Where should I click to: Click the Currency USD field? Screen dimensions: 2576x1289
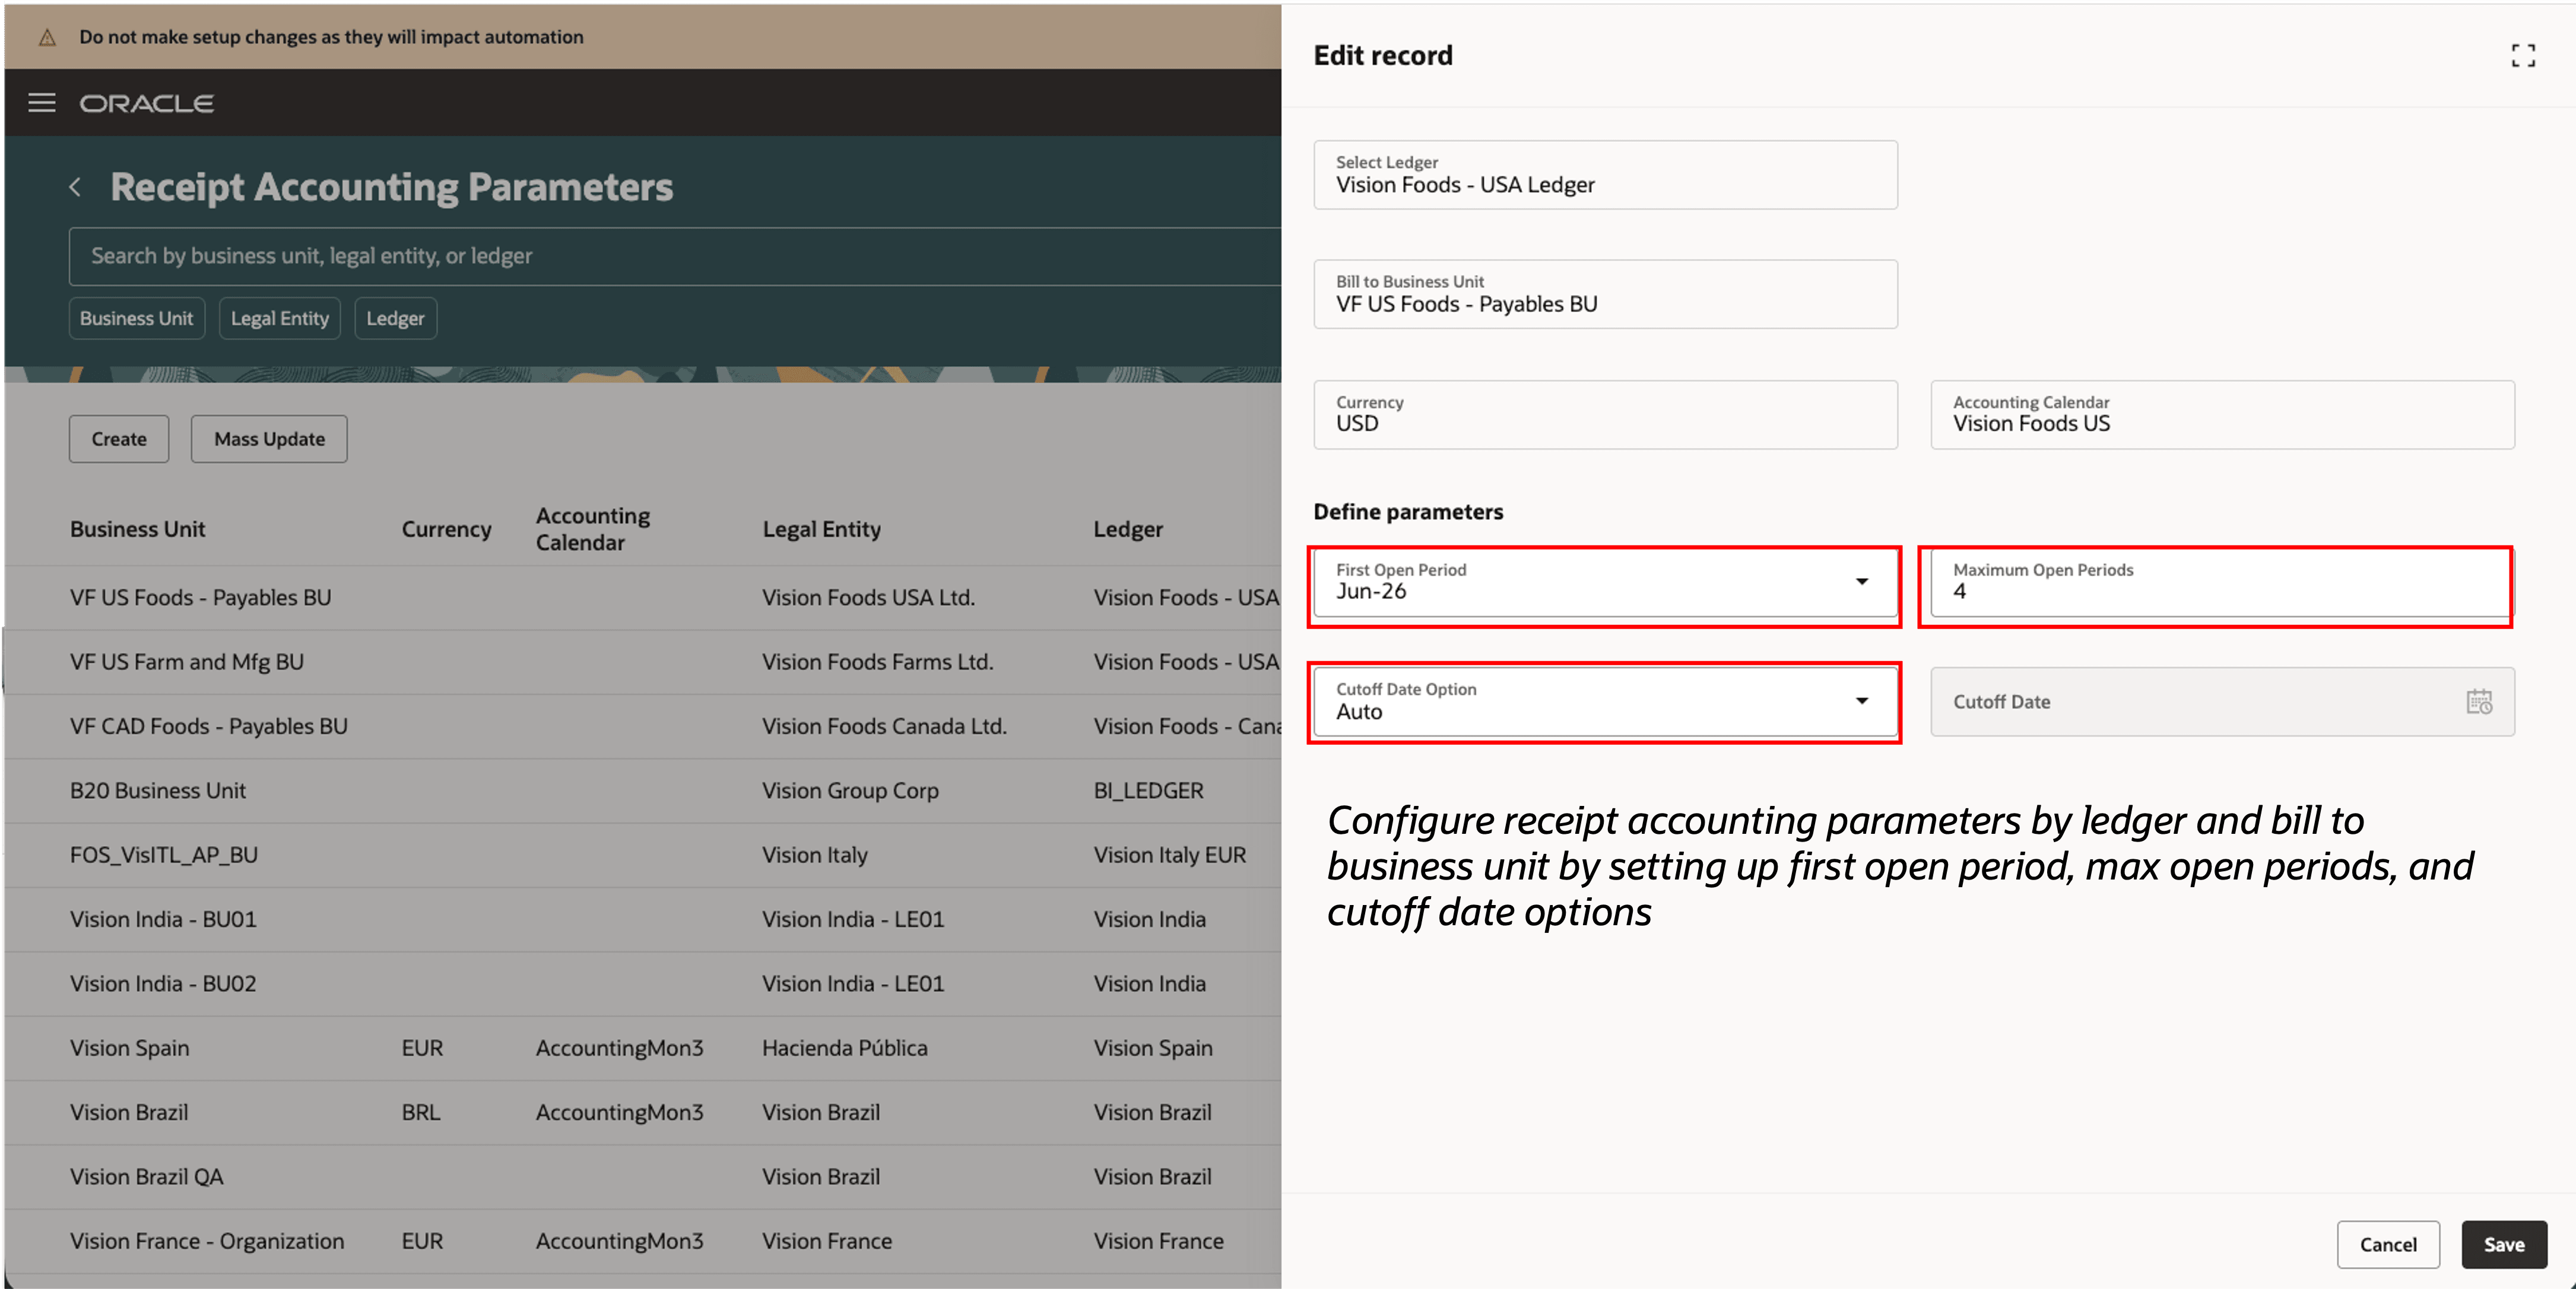[1605, 414]
